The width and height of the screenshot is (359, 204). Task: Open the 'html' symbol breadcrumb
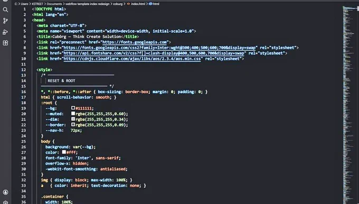[x=156, y=4]
